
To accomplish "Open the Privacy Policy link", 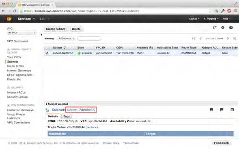I will pyautogui.click(x=111, y=143).
